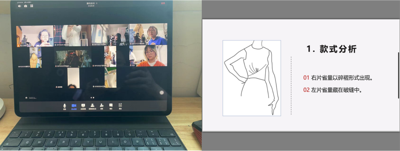Click the dress sketch image on slide

tap(251, 78)
